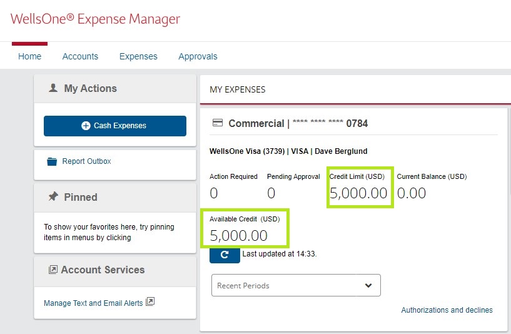This screenshot has height=334, width=511.
Task: Click the Current Balance amount 0.00
Action: pos(412,193)
